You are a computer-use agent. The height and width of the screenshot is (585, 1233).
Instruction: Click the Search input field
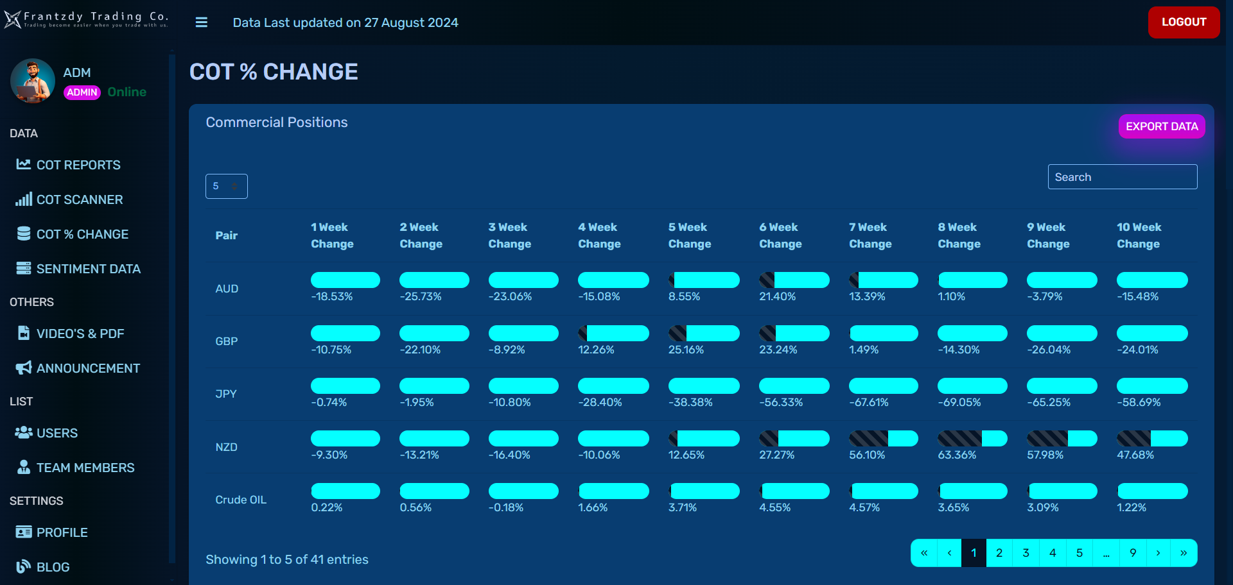1123,177
